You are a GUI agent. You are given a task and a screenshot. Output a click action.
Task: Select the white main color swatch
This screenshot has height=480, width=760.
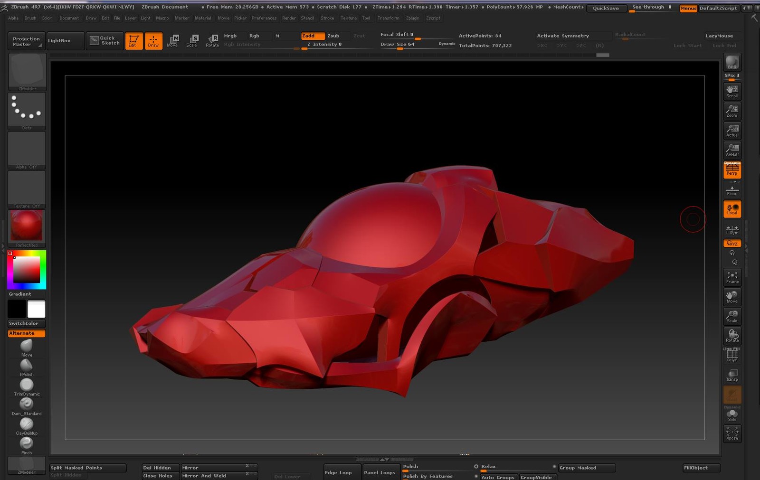(x=37, y=309)
